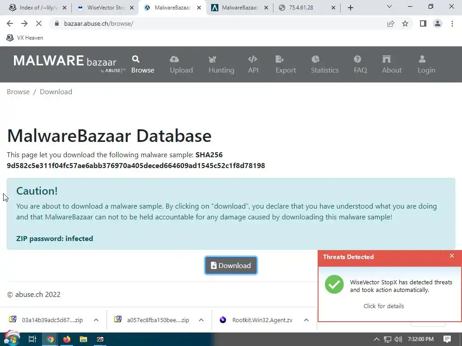Open Upload in site navigation

[x=181, y=64]
